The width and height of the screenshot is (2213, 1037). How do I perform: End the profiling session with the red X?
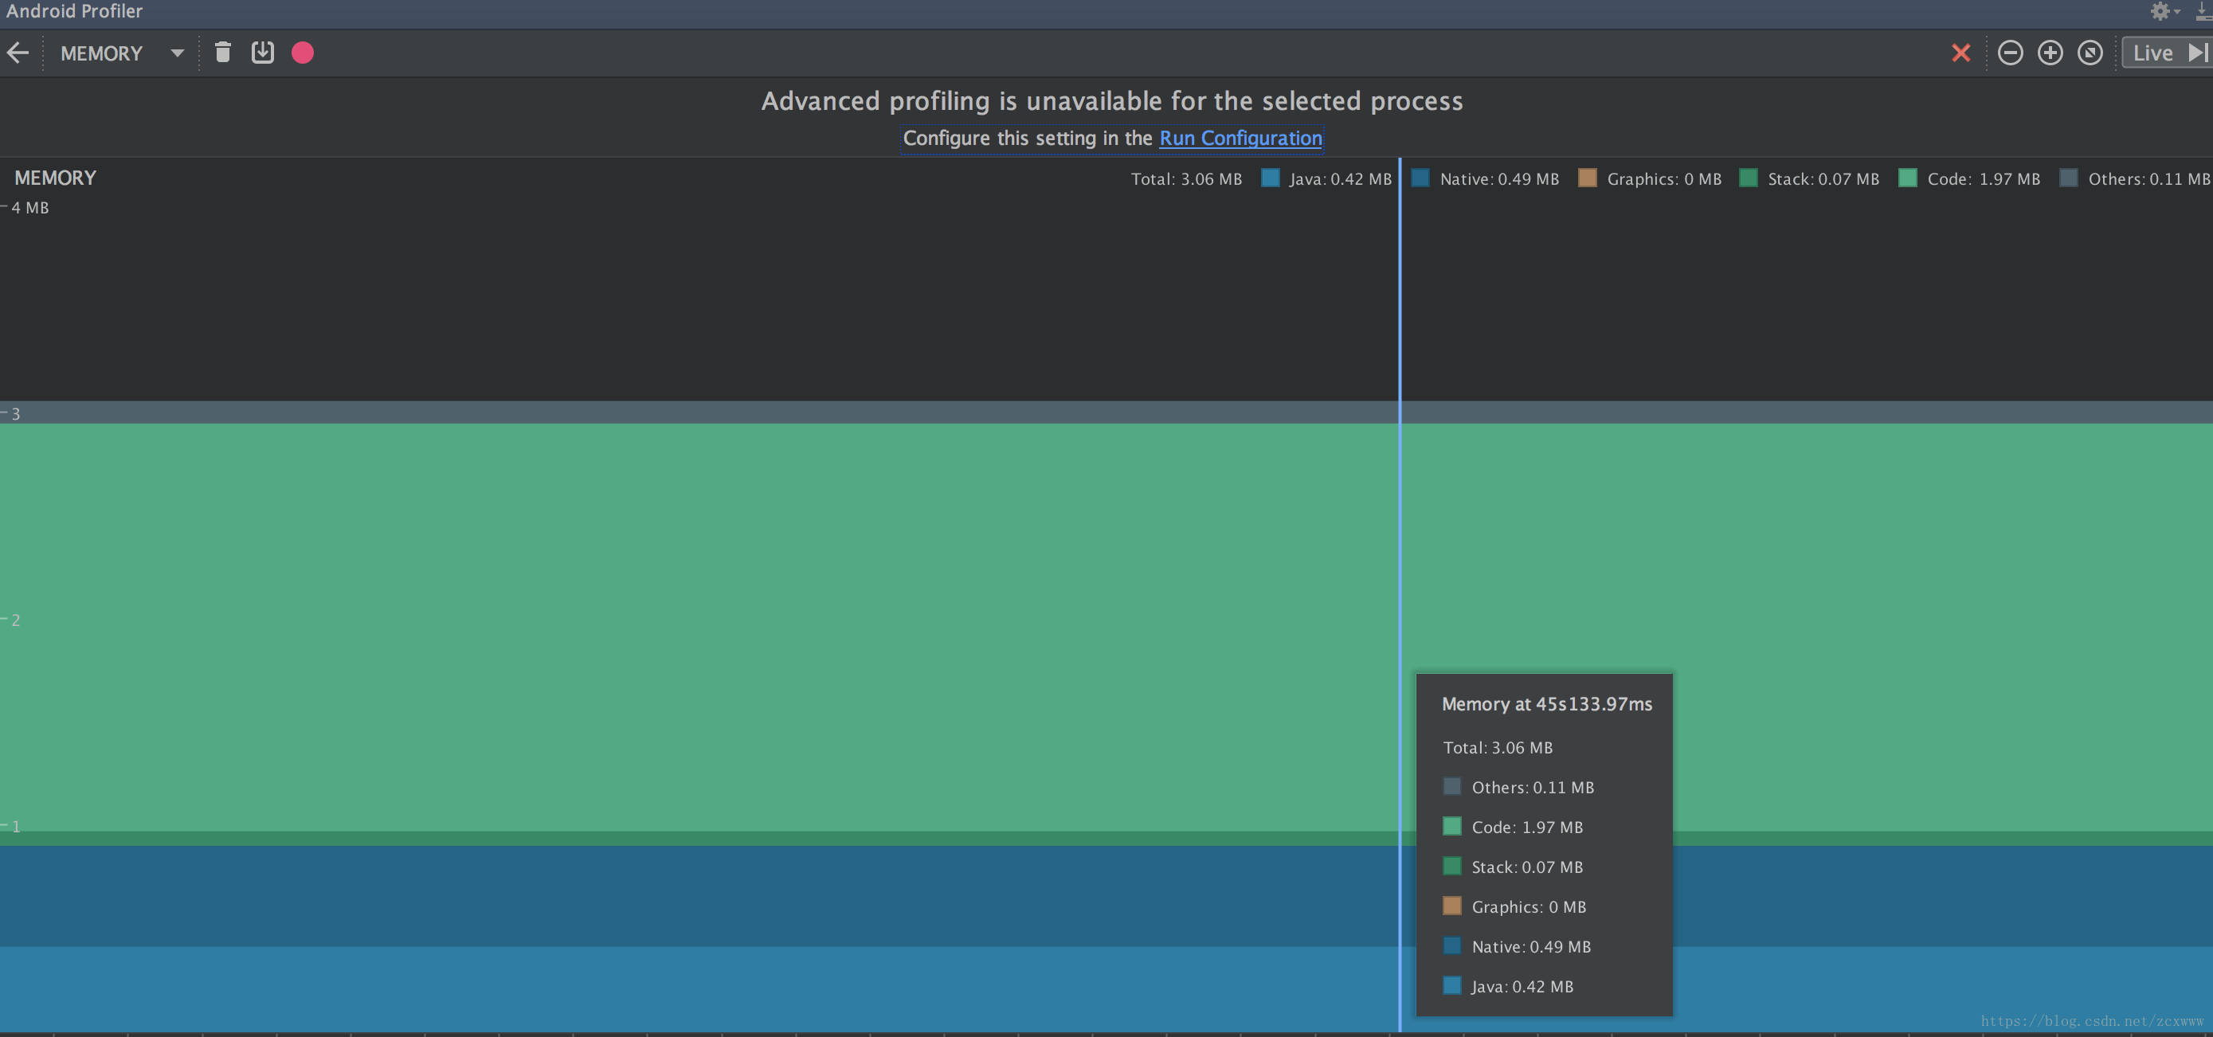1960,53
